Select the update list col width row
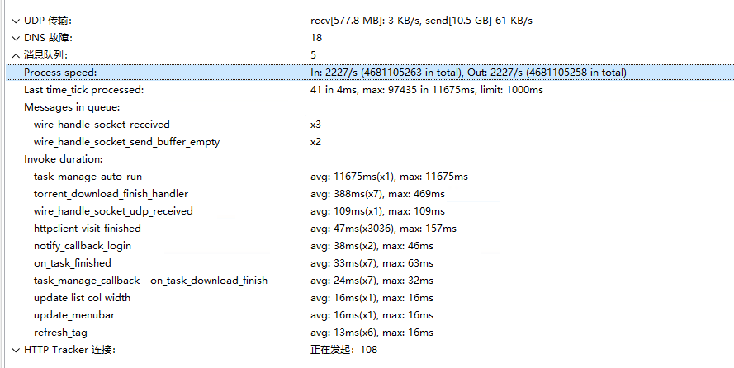Viewport: 734px width, 368px height. click(x=82, y=298)
